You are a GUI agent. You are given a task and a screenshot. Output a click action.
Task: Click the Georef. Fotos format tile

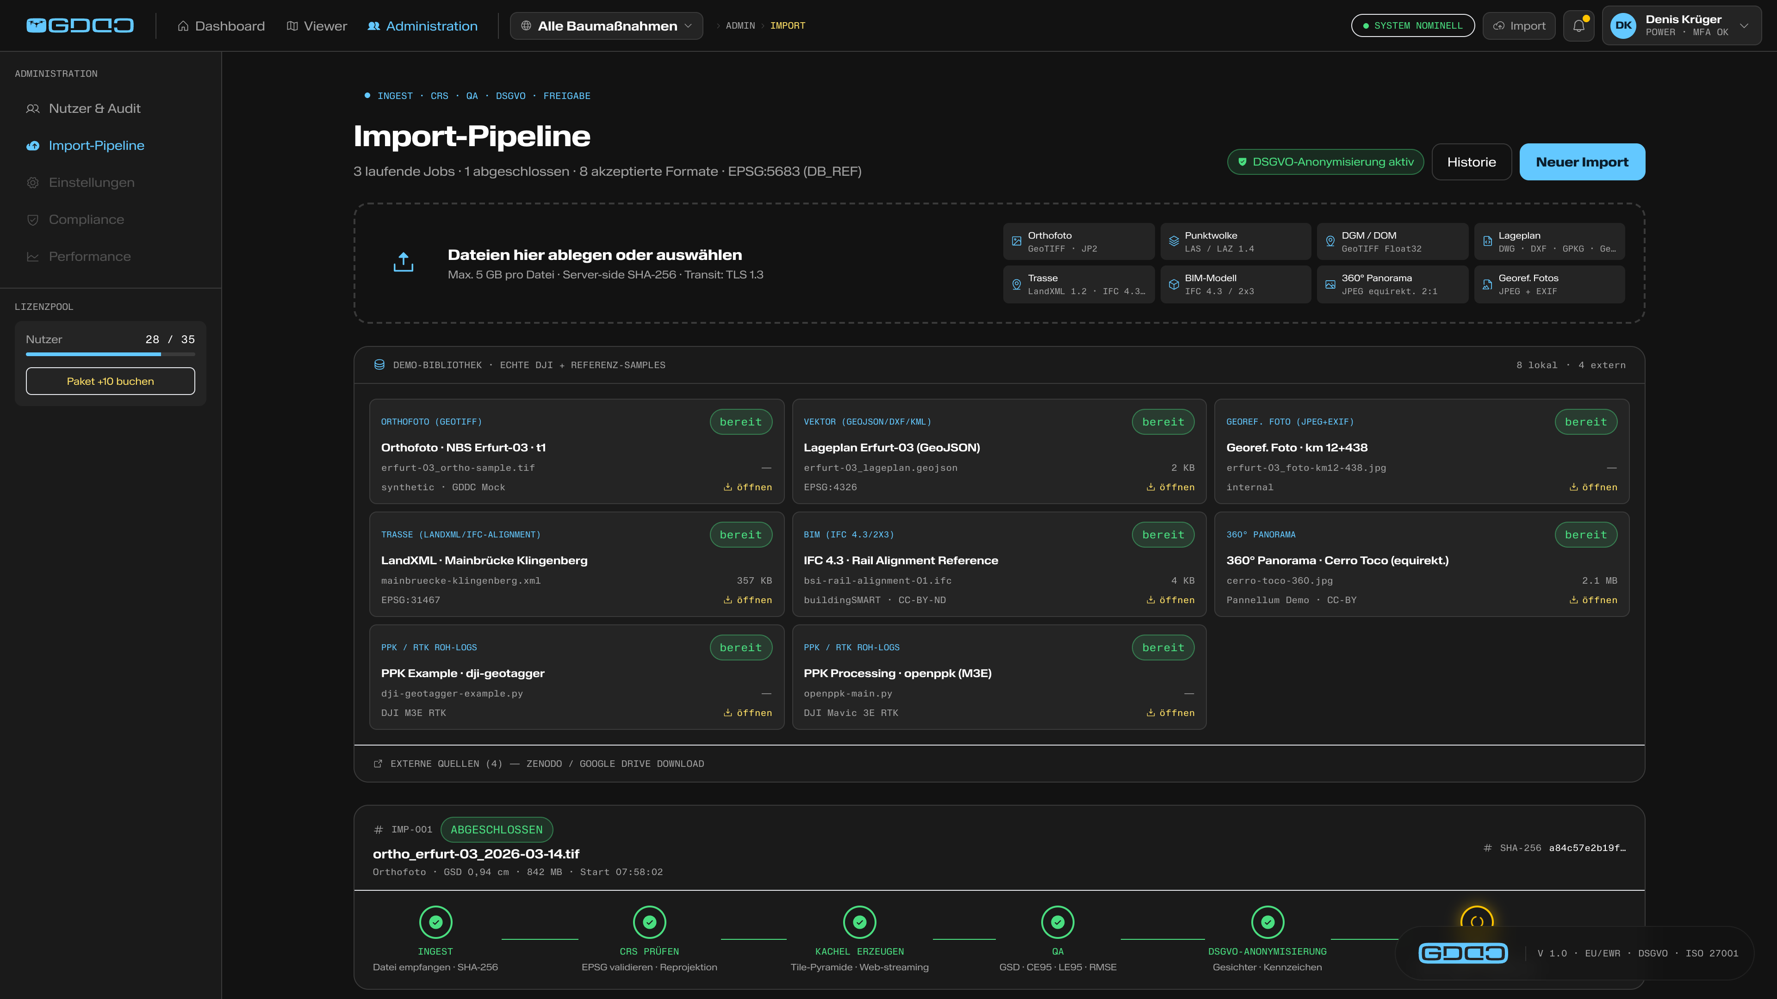pyautogui.click(x=1549, y=284)
